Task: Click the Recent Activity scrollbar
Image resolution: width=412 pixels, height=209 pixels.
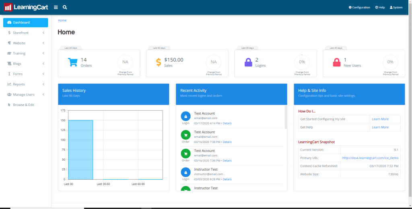Action: [x=286, y=117]
